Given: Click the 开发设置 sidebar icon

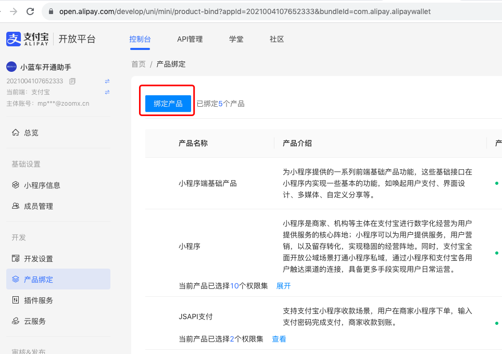Looking at the screenshot, I should click(16, 258).
